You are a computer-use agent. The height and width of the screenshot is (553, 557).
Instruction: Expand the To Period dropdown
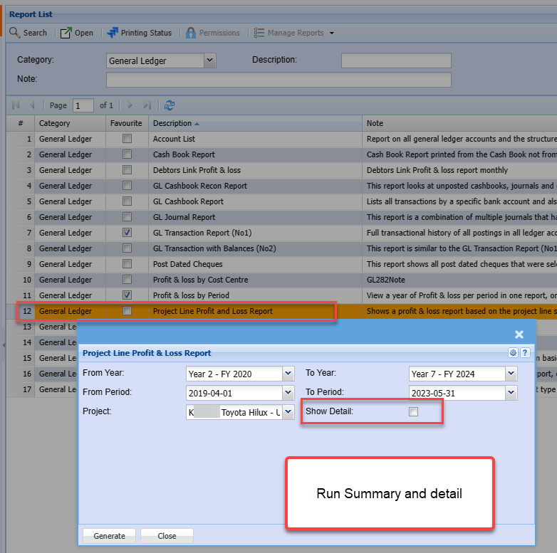(x=511, y=392)
